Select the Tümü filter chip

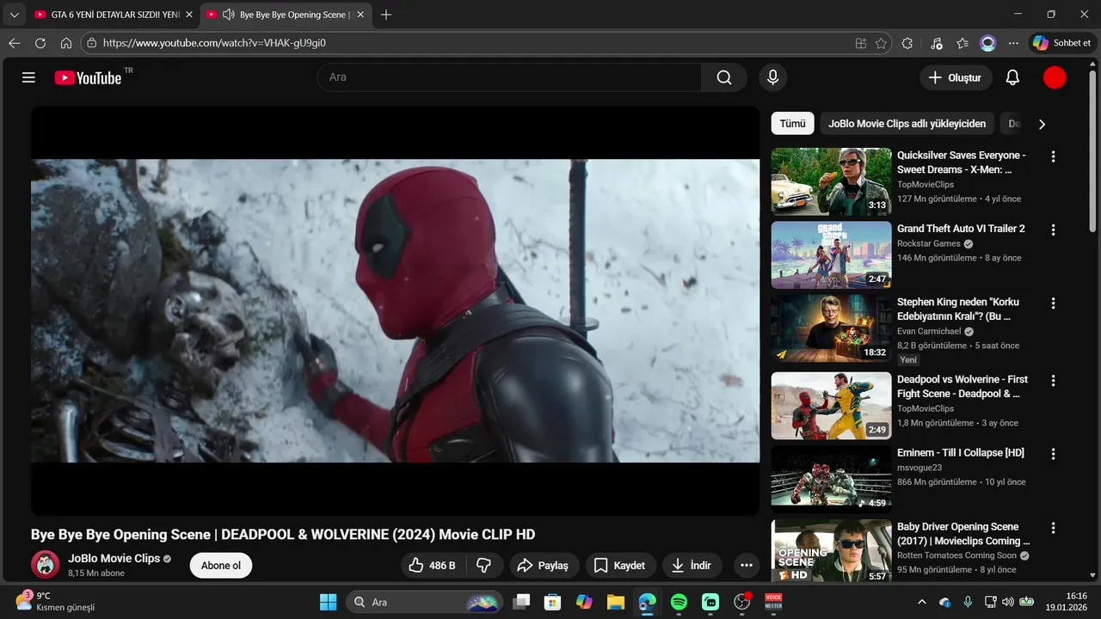pyautogui.click(x=792, y=124)
